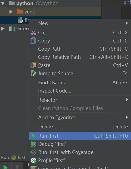Click the python project folder icon

pyautogui.click(x=12, y=3)
